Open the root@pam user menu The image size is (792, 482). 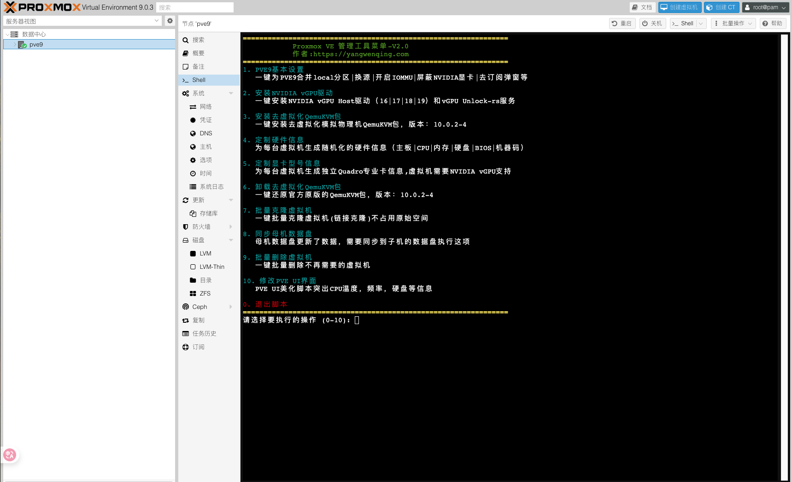tap(765, 7)
